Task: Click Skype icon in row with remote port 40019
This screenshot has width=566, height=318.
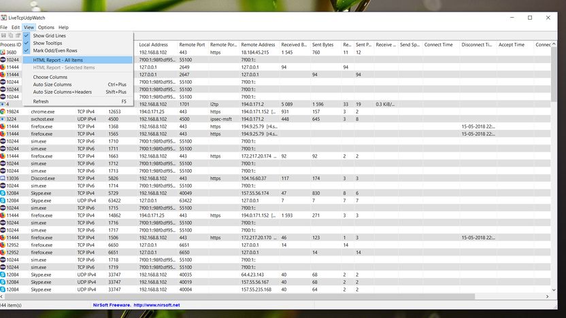Action: tap(3, 282)
